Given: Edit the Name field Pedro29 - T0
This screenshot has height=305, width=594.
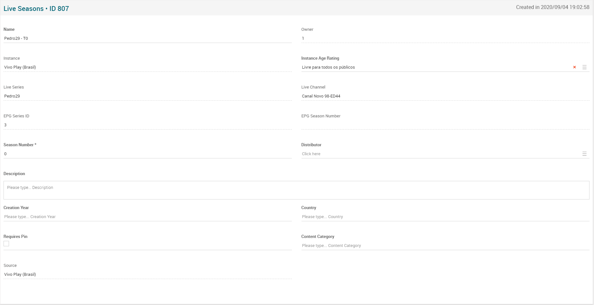Looking at the screenshot, I should point(147,38).
